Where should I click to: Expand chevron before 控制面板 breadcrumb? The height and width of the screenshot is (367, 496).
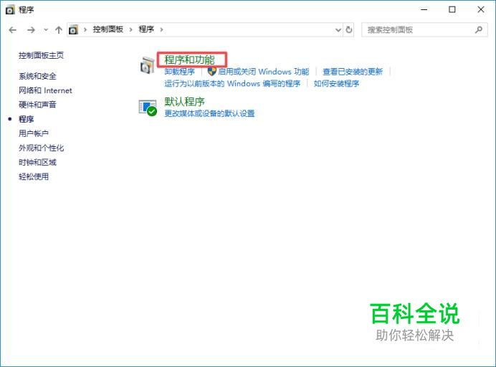85,29
